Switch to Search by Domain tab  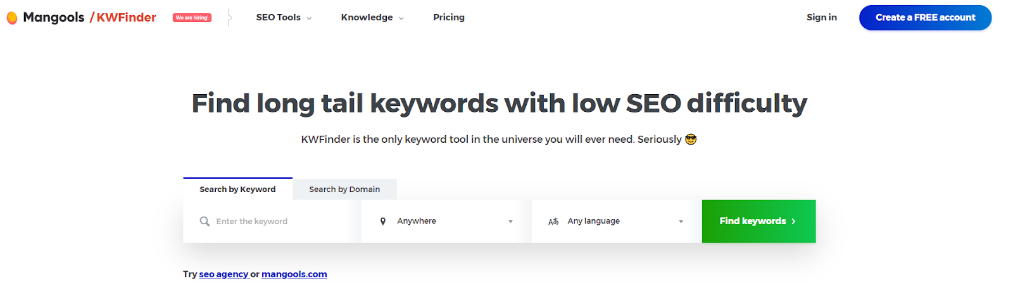coord(344,189)
